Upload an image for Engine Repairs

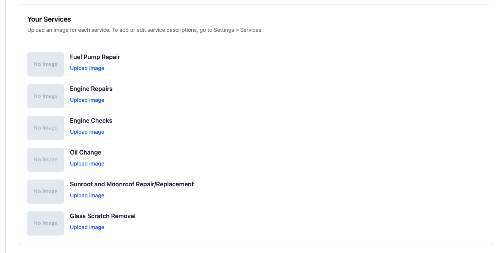click(87, 100)
